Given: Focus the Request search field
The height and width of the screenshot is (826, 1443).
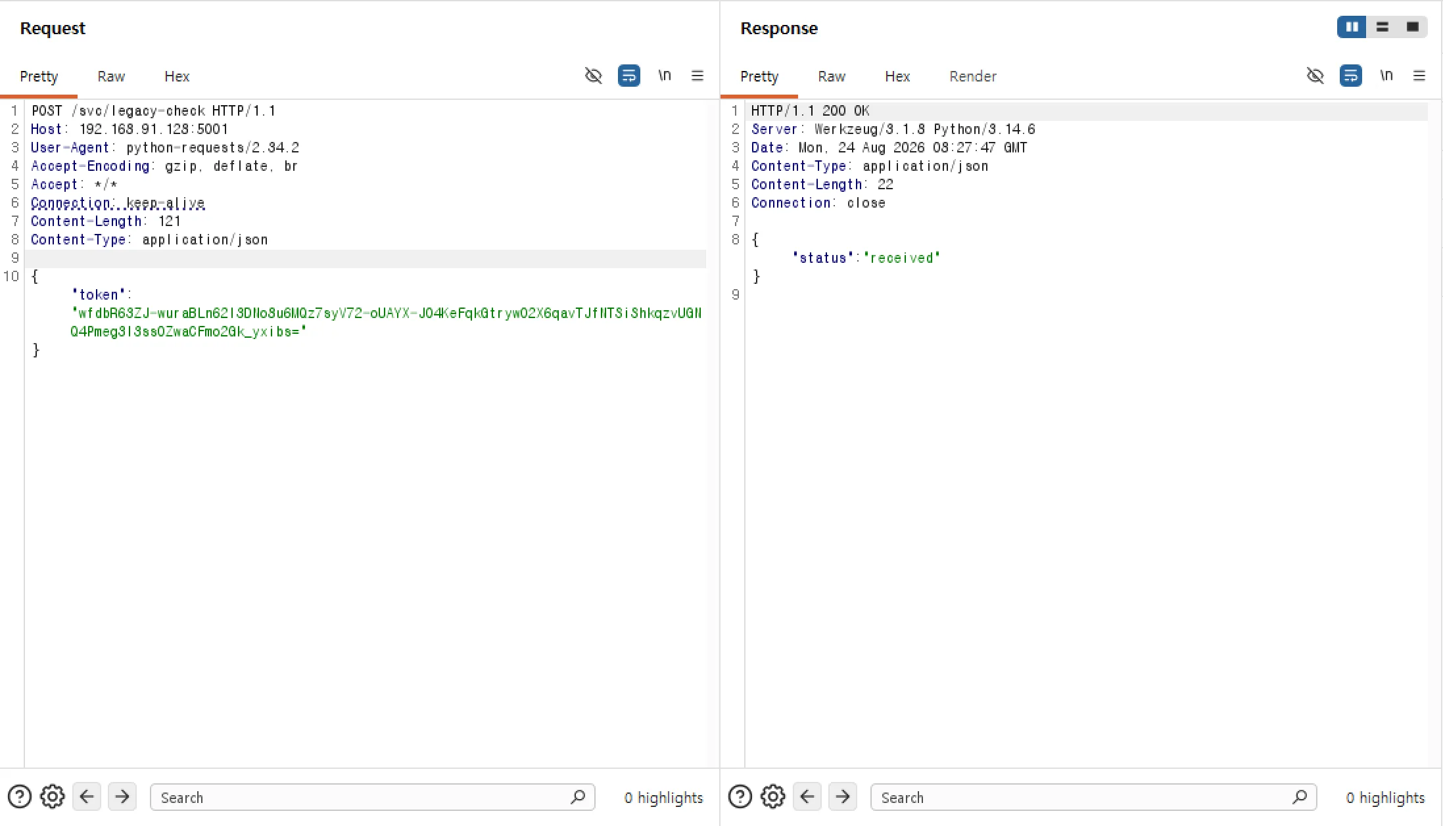Looking at the screenshot, I should [x=372, y=797].
